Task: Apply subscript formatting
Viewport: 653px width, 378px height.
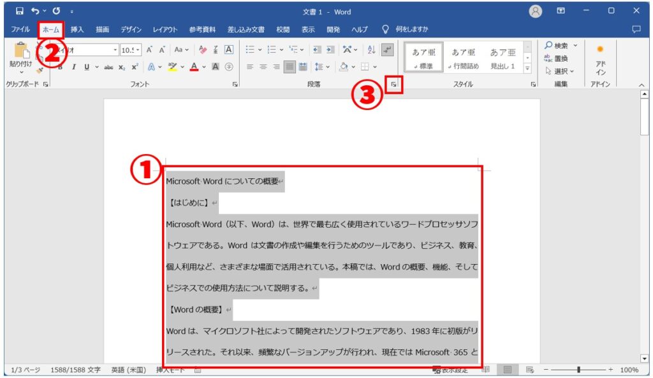Action: coord(122,67)
